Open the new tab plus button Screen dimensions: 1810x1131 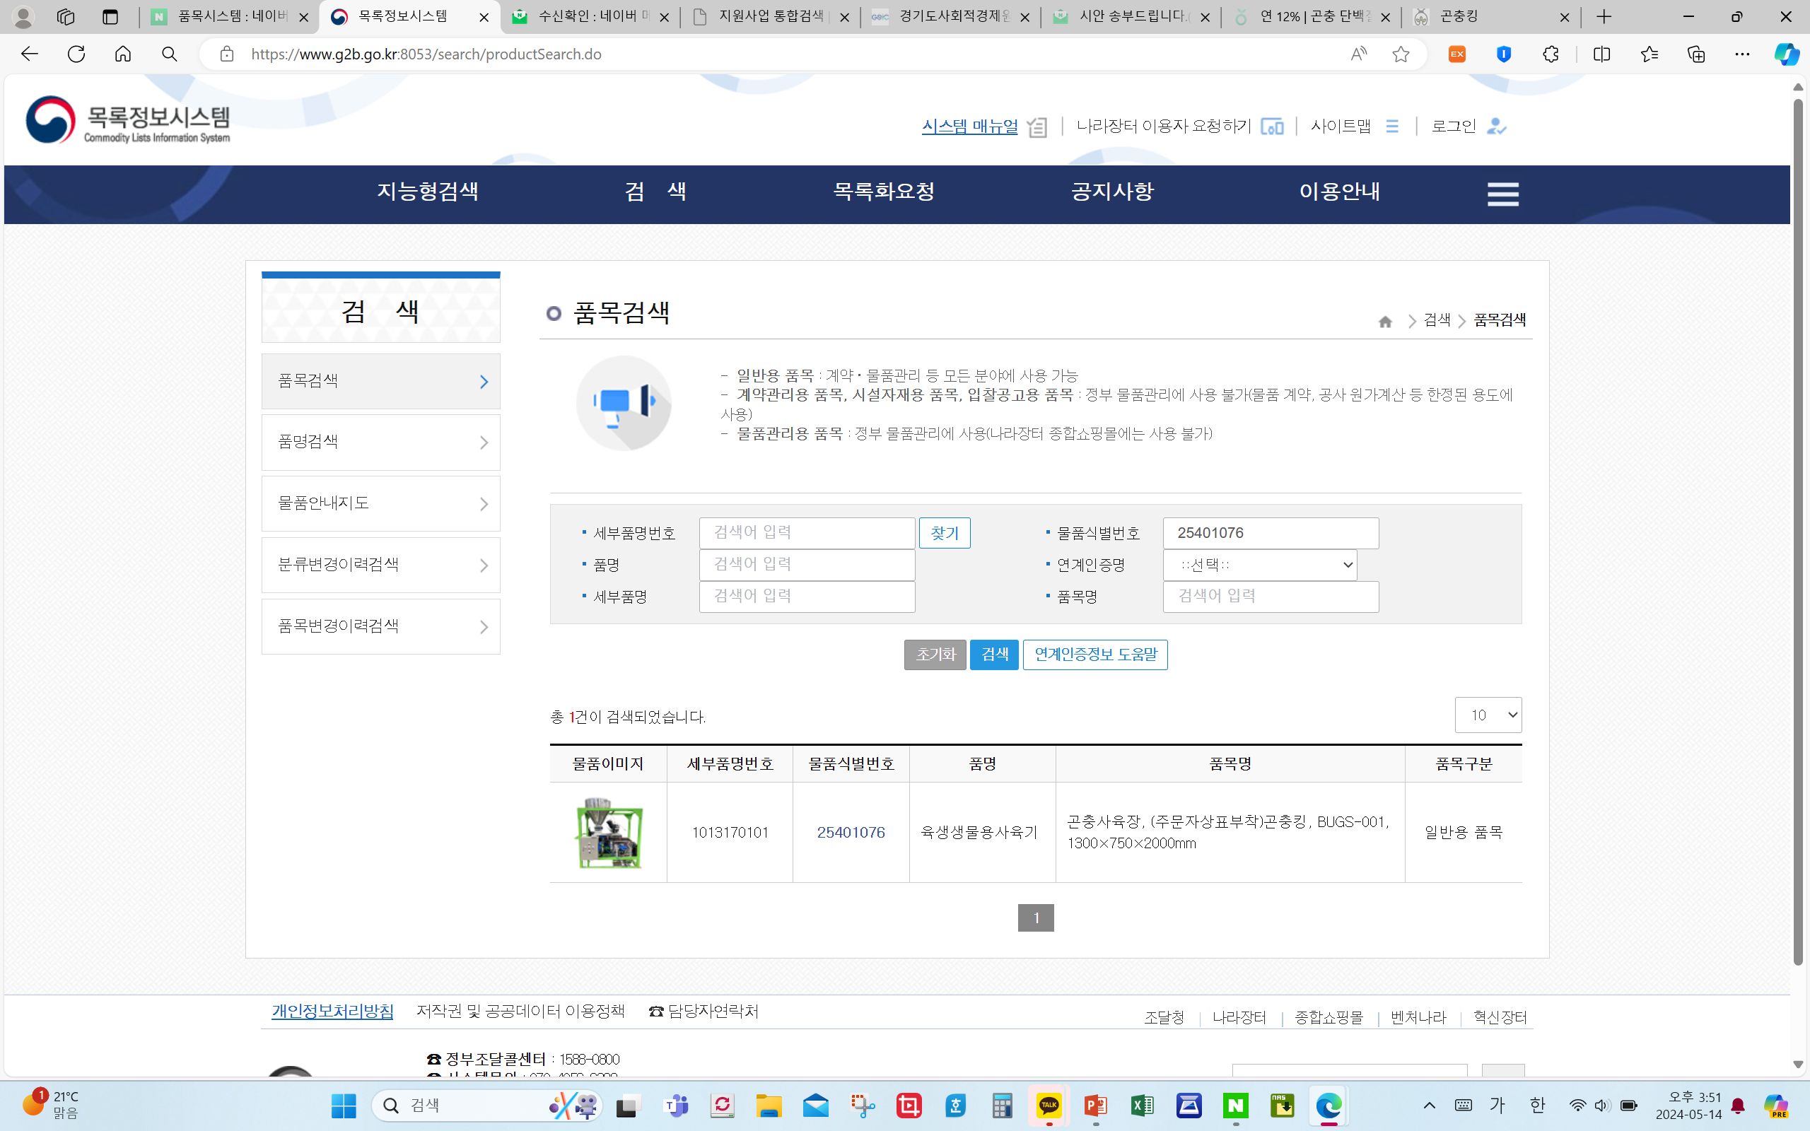click(1604, 16)
